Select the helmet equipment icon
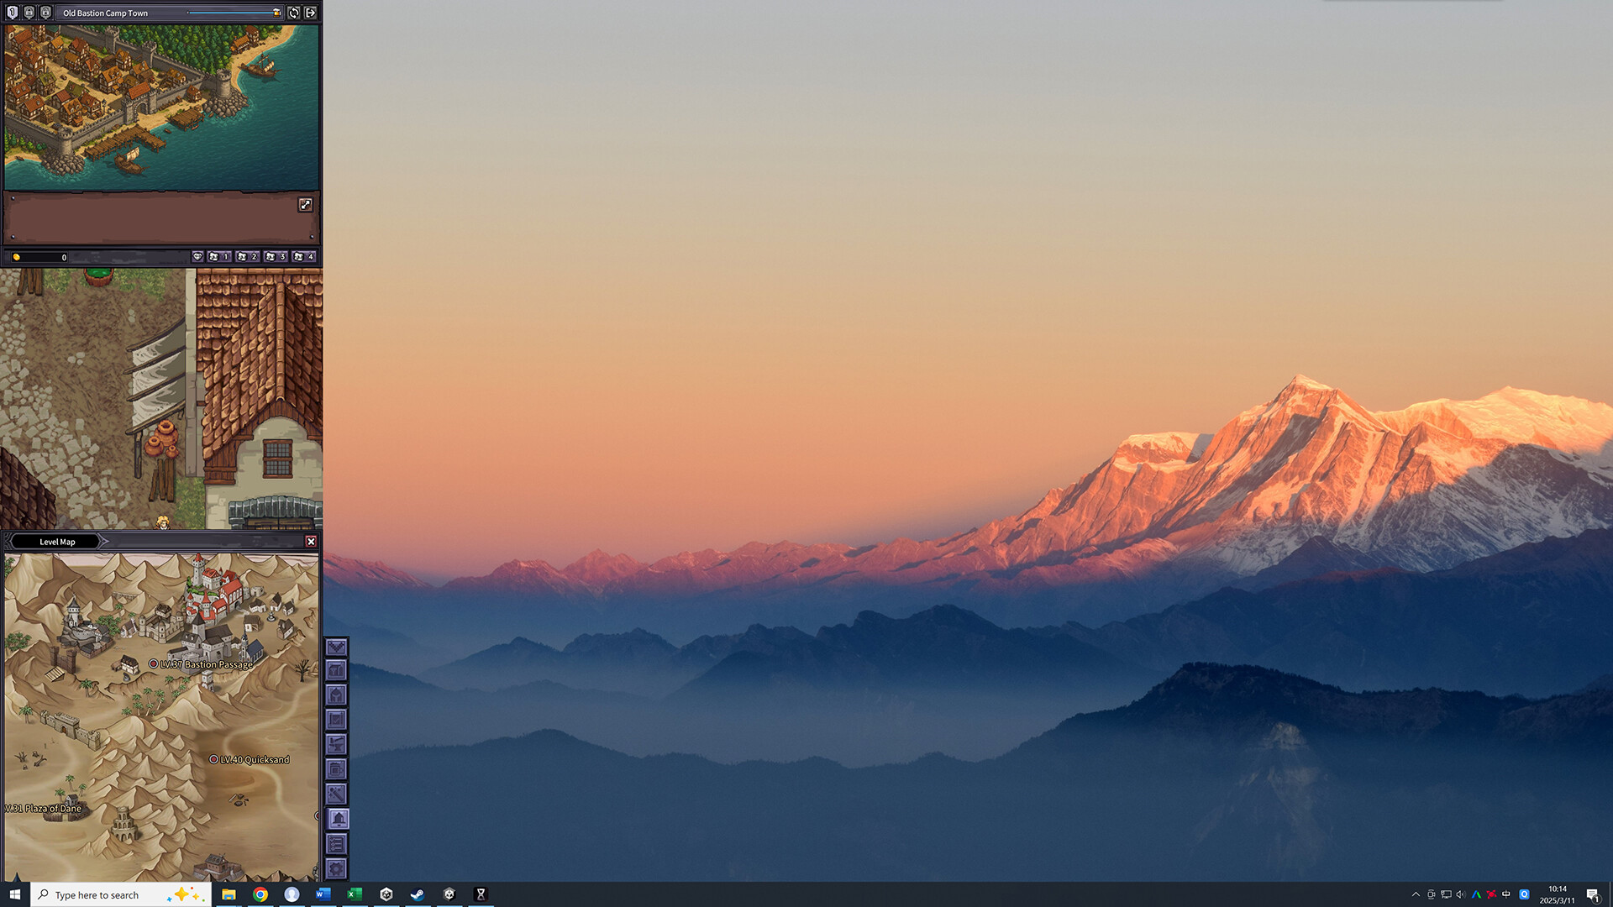The image size is (1613, 907). point(337,694)
